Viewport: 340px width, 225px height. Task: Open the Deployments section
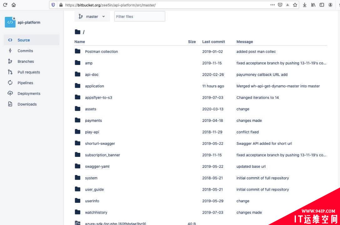pos(29,93)
